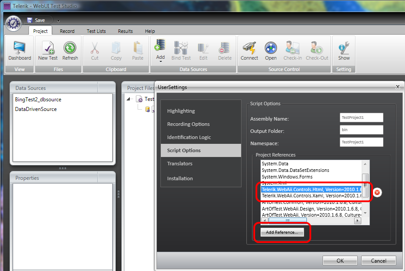This screenshot has width=405, height=271.
Task: Refresh the project files
Action: coord(70,50)
